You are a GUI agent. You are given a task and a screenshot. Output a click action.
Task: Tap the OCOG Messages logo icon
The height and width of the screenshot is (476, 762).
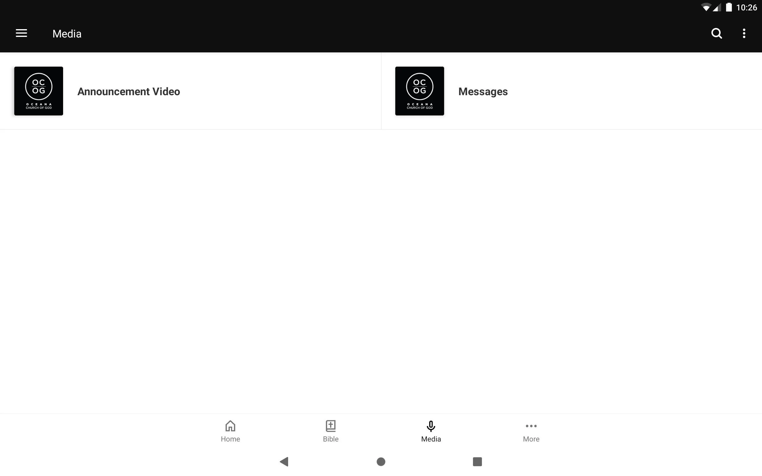click(x=420, y=90)
